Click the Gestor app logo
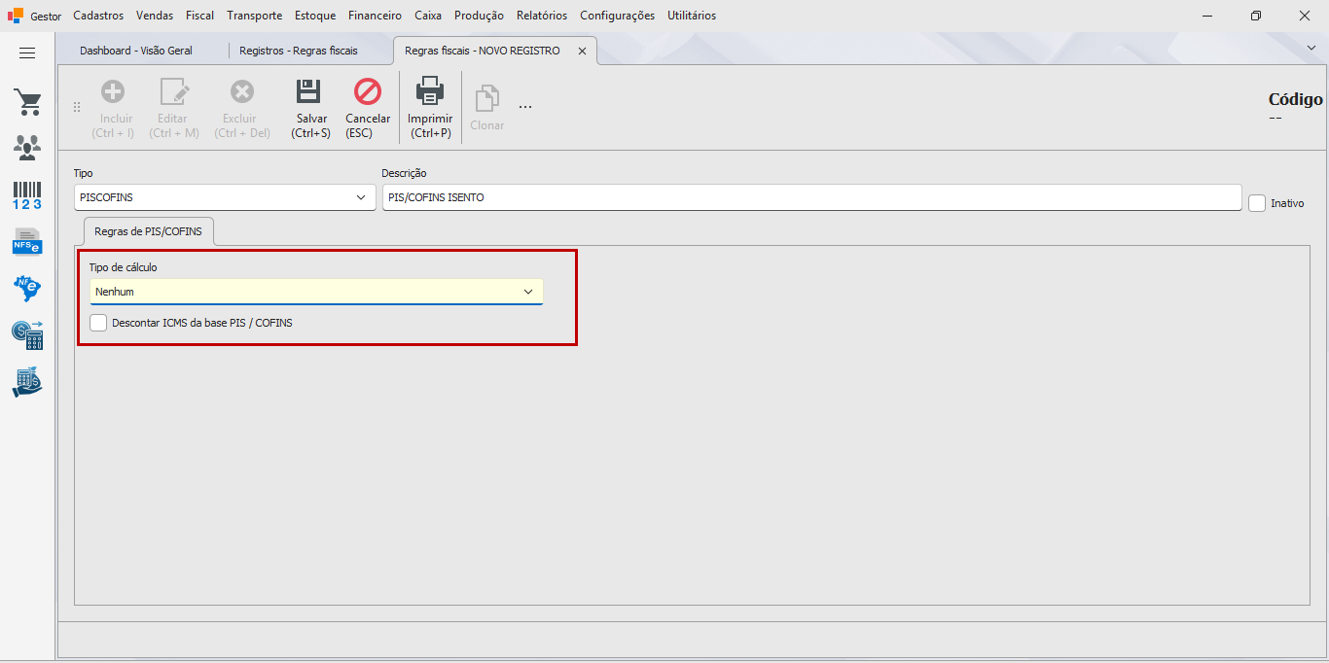The height and width of the screenshot is (663, 1329). pyautogui.click(x=16, y=16)
